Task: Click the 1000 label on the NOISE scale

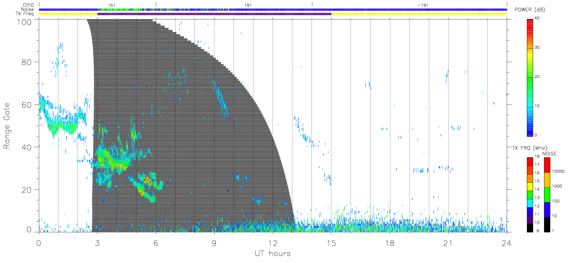Action: click(x=557, y=186)
